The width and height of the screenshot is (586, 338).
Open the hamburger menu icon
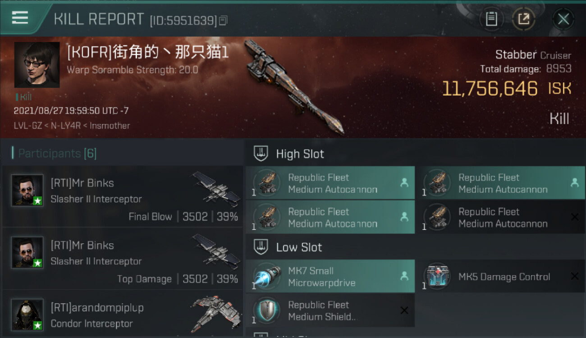[x=20, y=18]
